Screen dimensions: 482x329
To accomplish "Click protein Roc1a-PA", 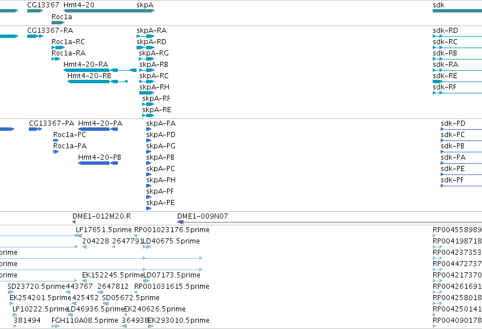I will pos(70,146).
